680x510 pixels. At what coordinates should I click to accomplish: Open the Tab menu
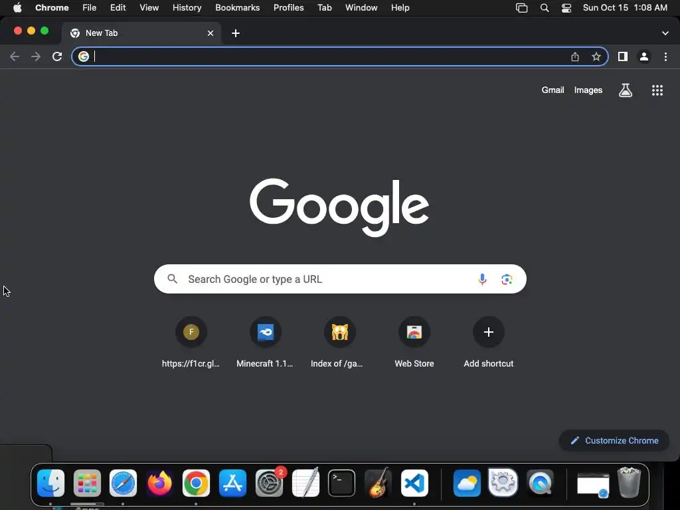pyautogui.click(x=324, y=8)
